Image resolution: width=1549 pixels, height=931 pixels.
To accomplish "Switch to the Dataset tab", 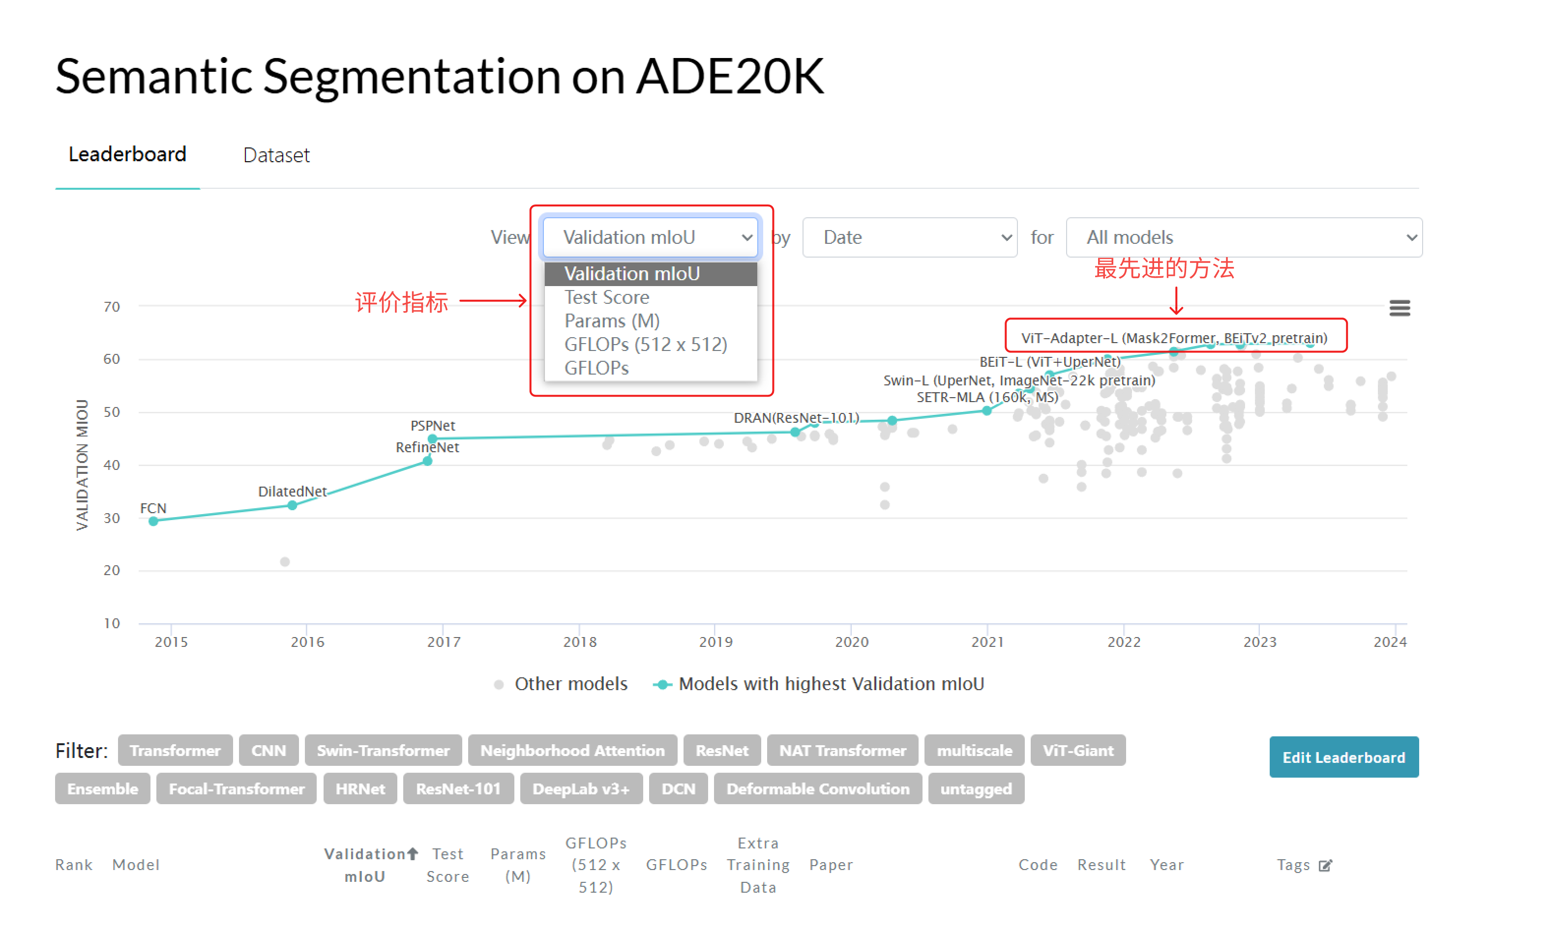I will point(276,155).
